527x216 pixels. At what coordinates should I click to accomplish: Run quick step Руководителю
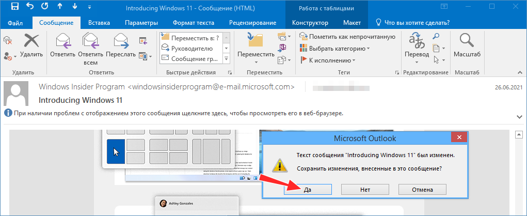(190, 48)
